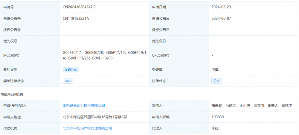Select agent name 李红
The width and height of the screenshot is (299, 135).
pos(215,128)
